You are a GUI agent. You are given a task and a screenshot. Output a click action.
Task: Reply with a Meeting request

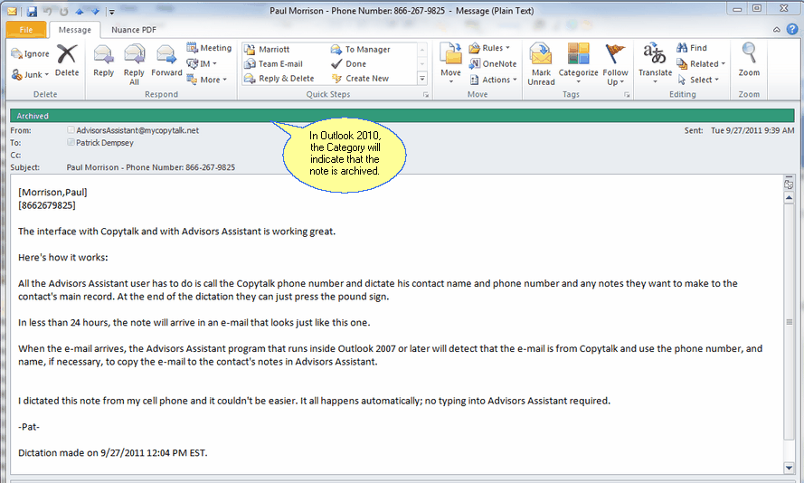tap(209, 48)
